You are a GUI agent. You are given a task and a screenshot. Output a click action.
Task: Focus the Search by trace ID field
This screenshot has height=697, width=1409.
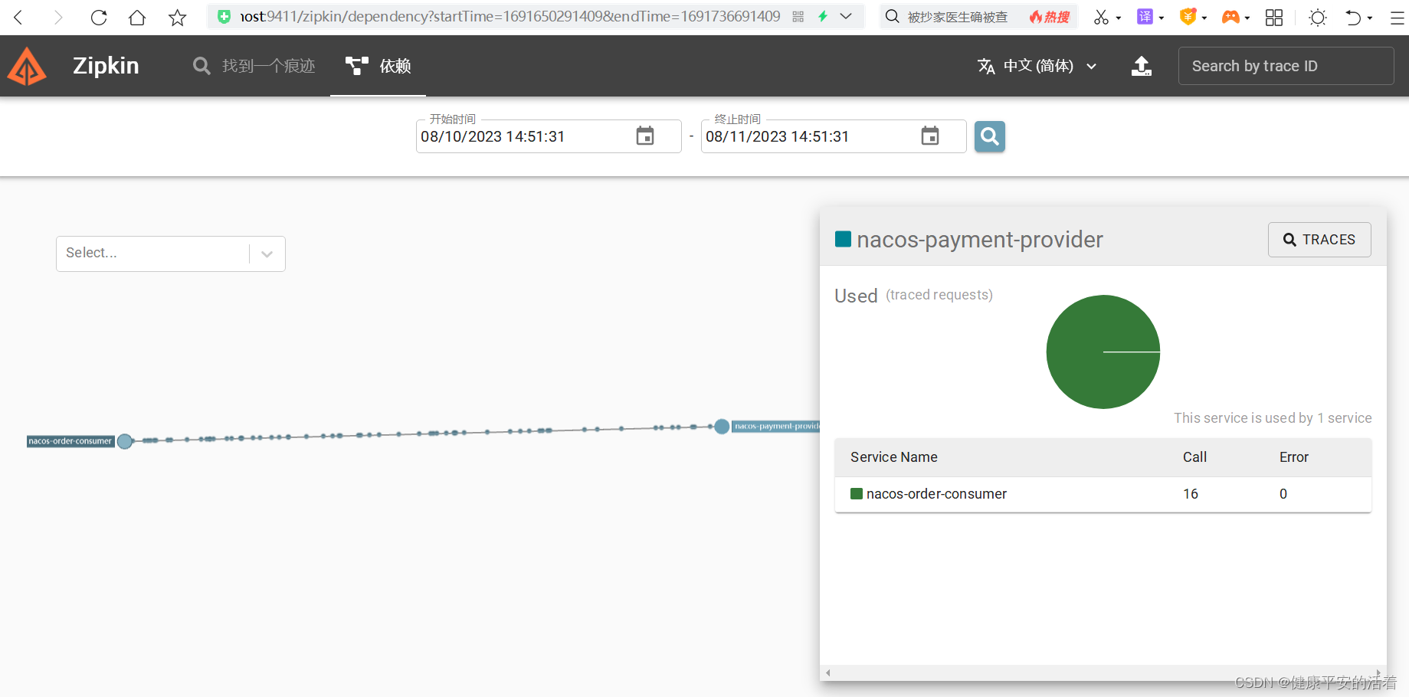tap(1286, 66)
